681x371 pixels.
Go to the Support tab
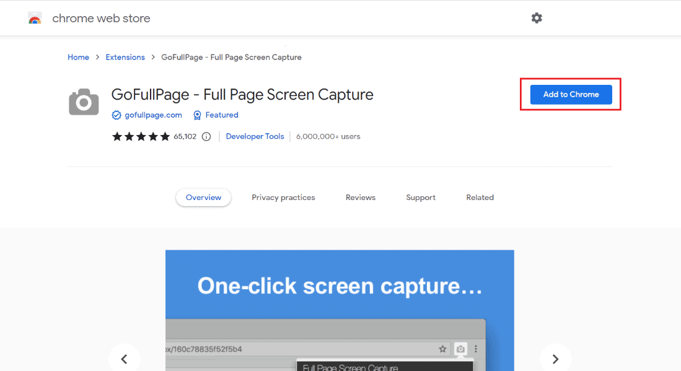[420, 198]
